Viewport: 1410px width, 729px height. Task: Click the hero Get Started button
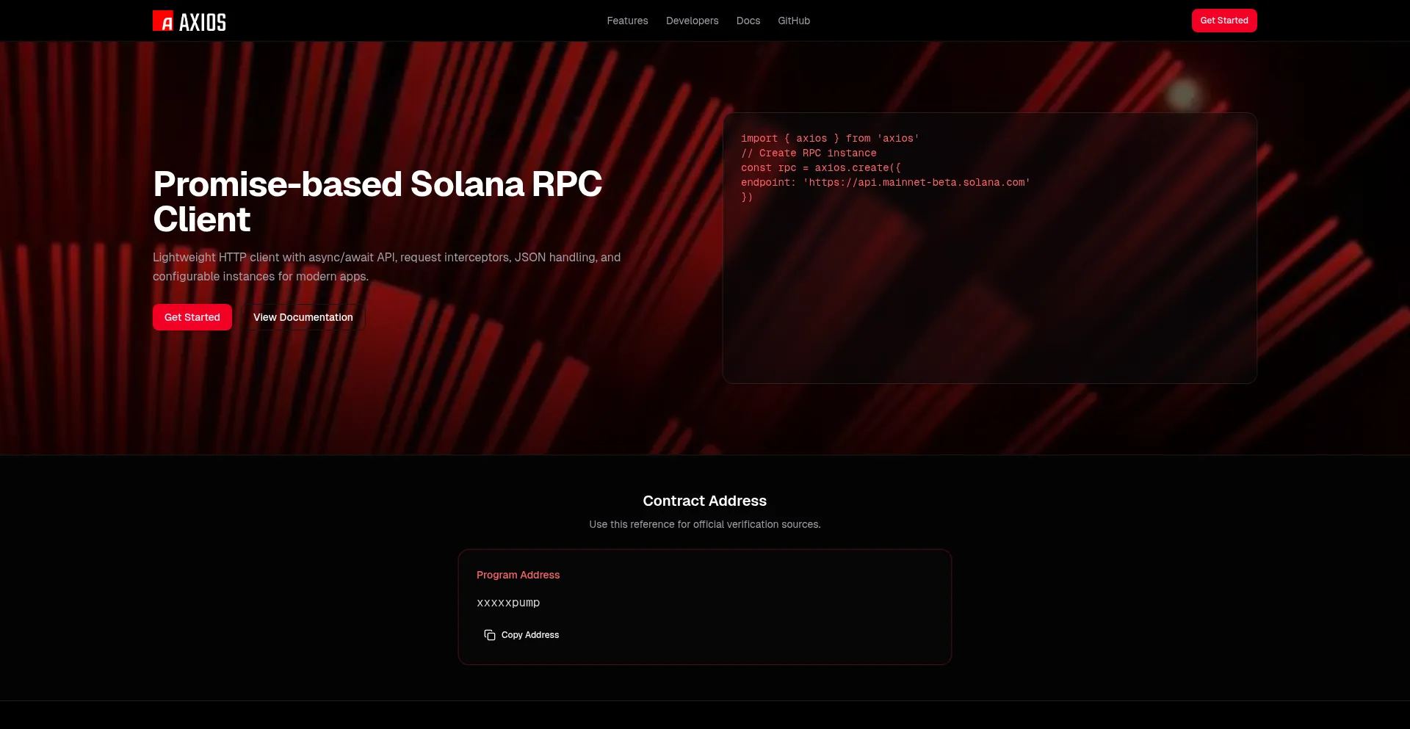pos(192,317)
